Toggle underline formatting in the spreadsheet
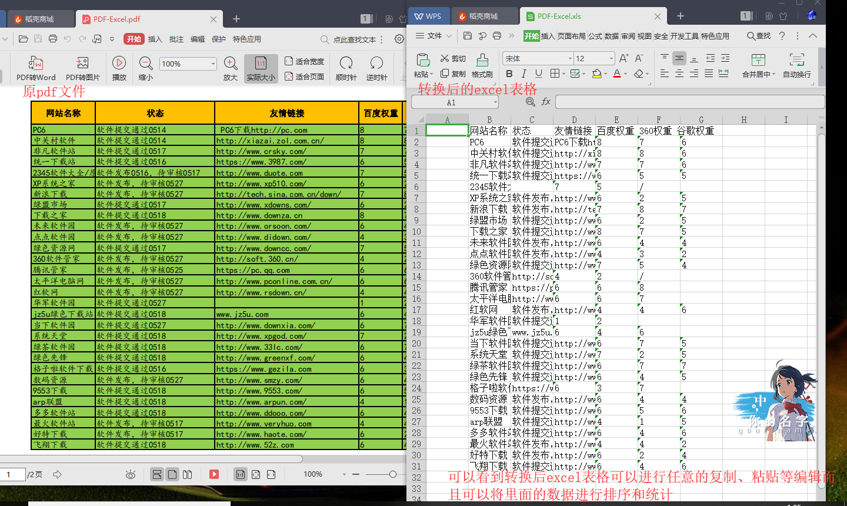Screen dimensions: 847x506 pyautogui.click(x=539, y=74)
